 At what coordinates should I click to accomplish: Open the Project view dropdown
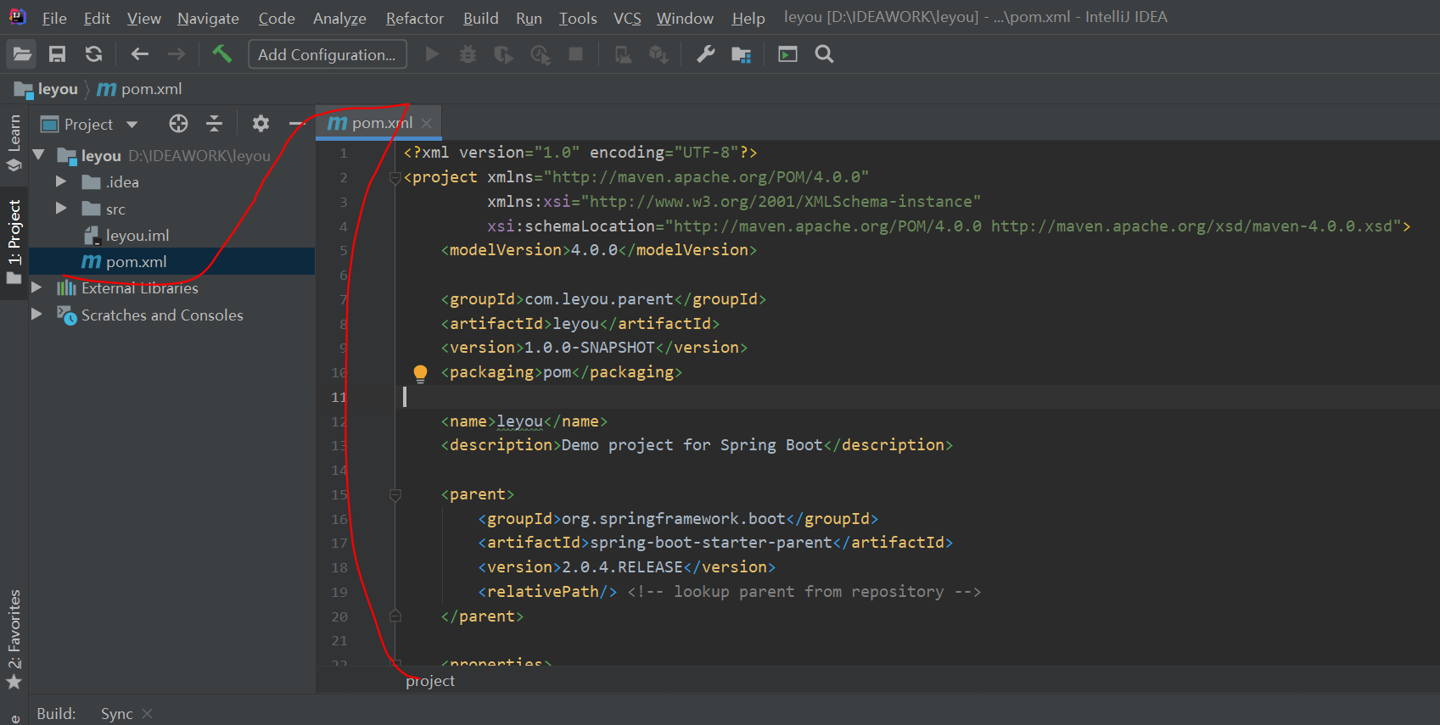coord(132,125)
